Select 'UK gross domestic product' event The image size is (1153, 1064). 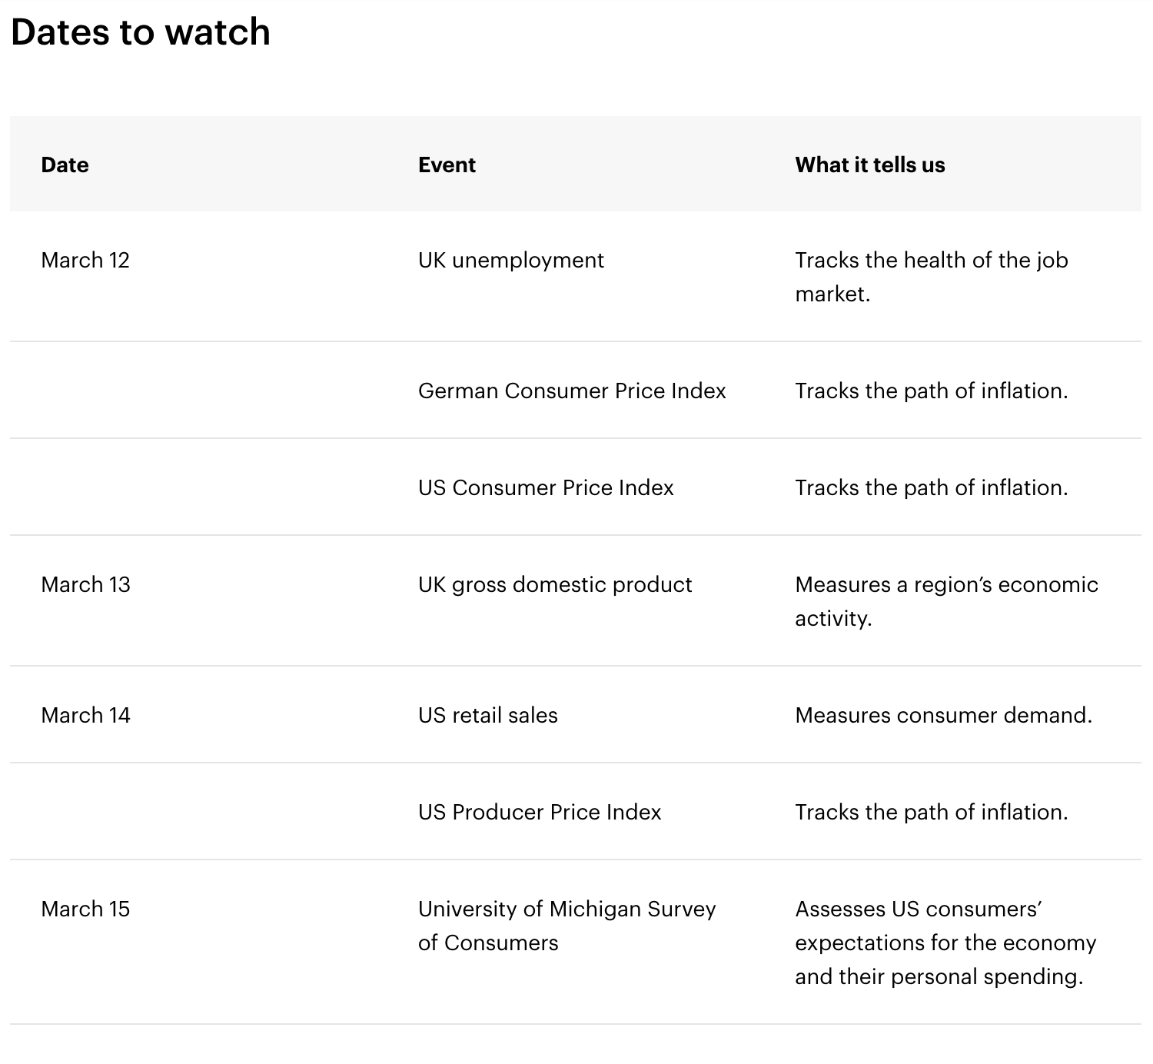point(555,584)
